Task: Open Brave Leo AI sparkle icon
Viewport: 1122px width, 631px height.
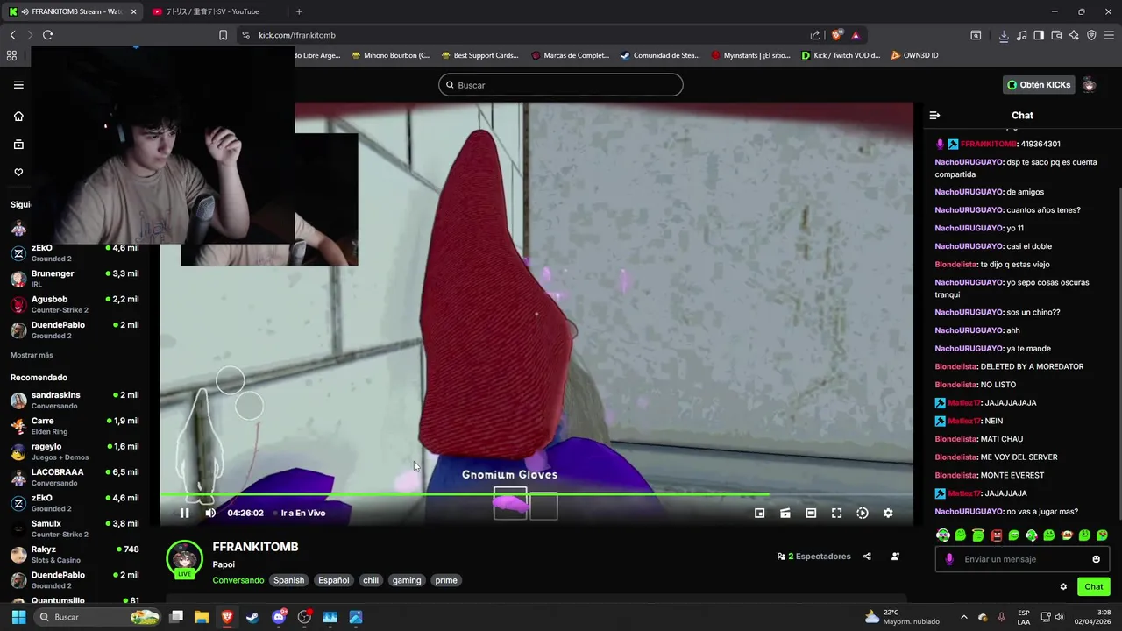Action: pos(1074,35)
